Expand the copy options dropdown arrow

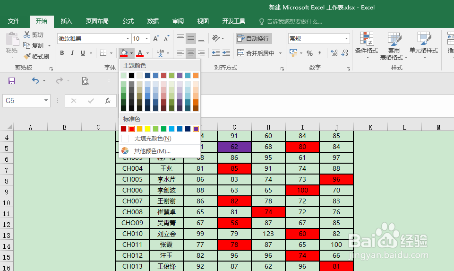[x=49, y=45]
